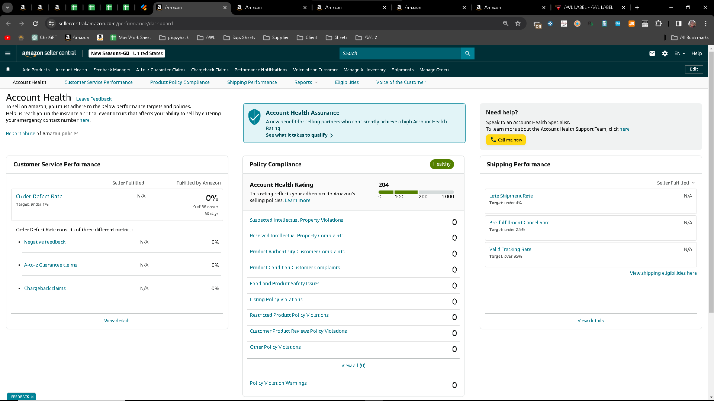Click into the Seller Central search field
Screen dimensions: 714x401
coord(400,53)
